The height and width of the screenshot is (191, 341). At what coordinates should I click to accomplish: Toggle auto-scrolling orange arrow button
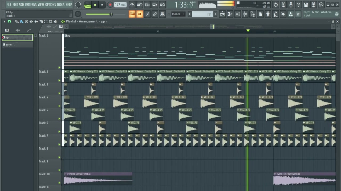point(140,14)
